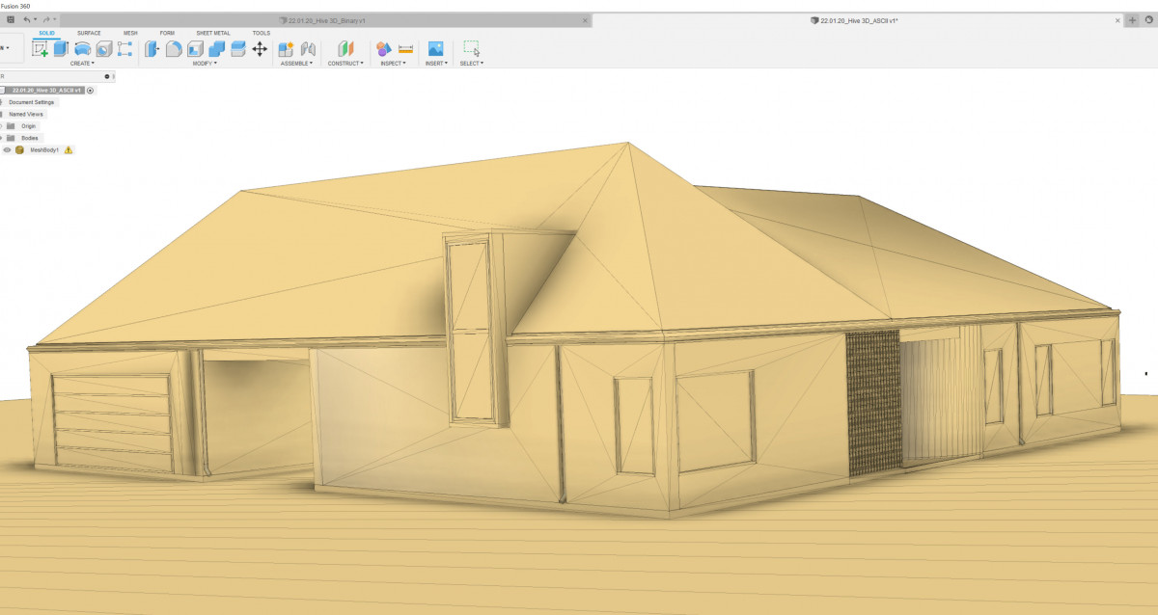This screenshot has width=1158, height=615.
Task: Click the Undo arrow button
Action: click(x=27, y=19)
